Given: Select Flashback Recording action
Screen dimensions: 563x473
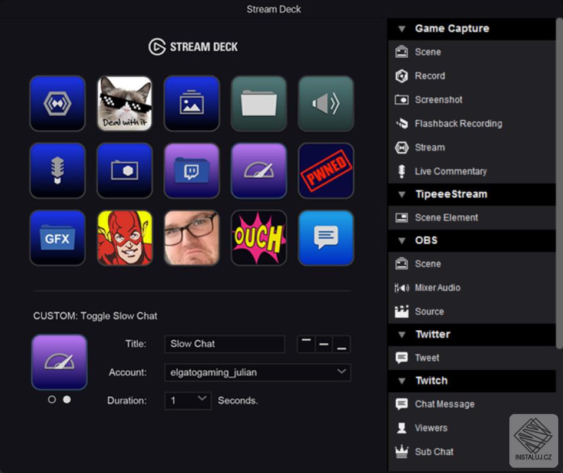Looking at the screenshot, I should point(472,124).
